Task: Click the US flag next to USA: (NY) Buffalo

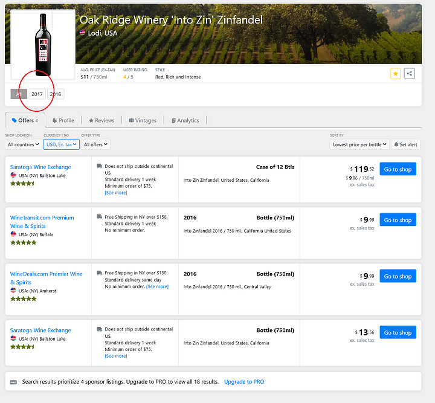Action: [13, 234]
